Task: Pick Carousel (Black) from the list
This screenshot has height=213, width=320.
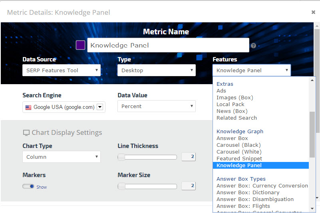Action: click(239, 145)
